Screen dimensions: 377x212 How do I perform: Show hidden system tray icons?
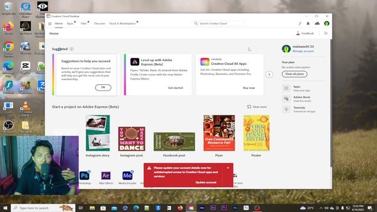coord(320,208)
